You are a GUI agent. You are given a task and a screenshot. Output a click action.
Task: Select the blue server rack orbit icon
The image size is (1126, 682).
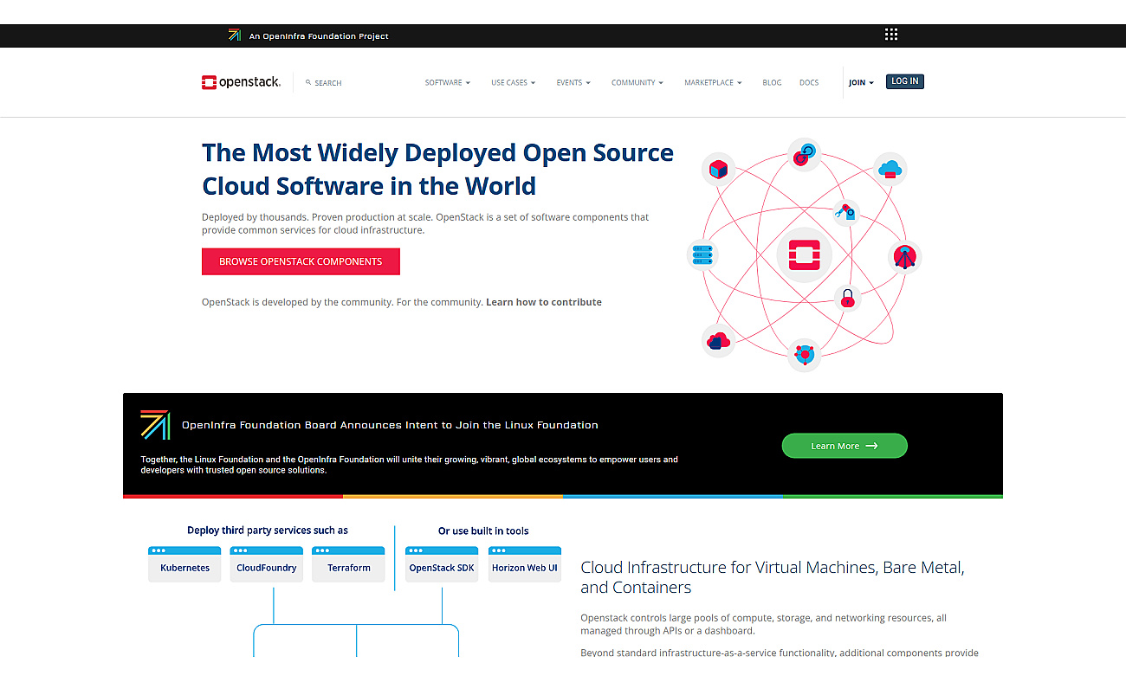click(x=702, y=254)
